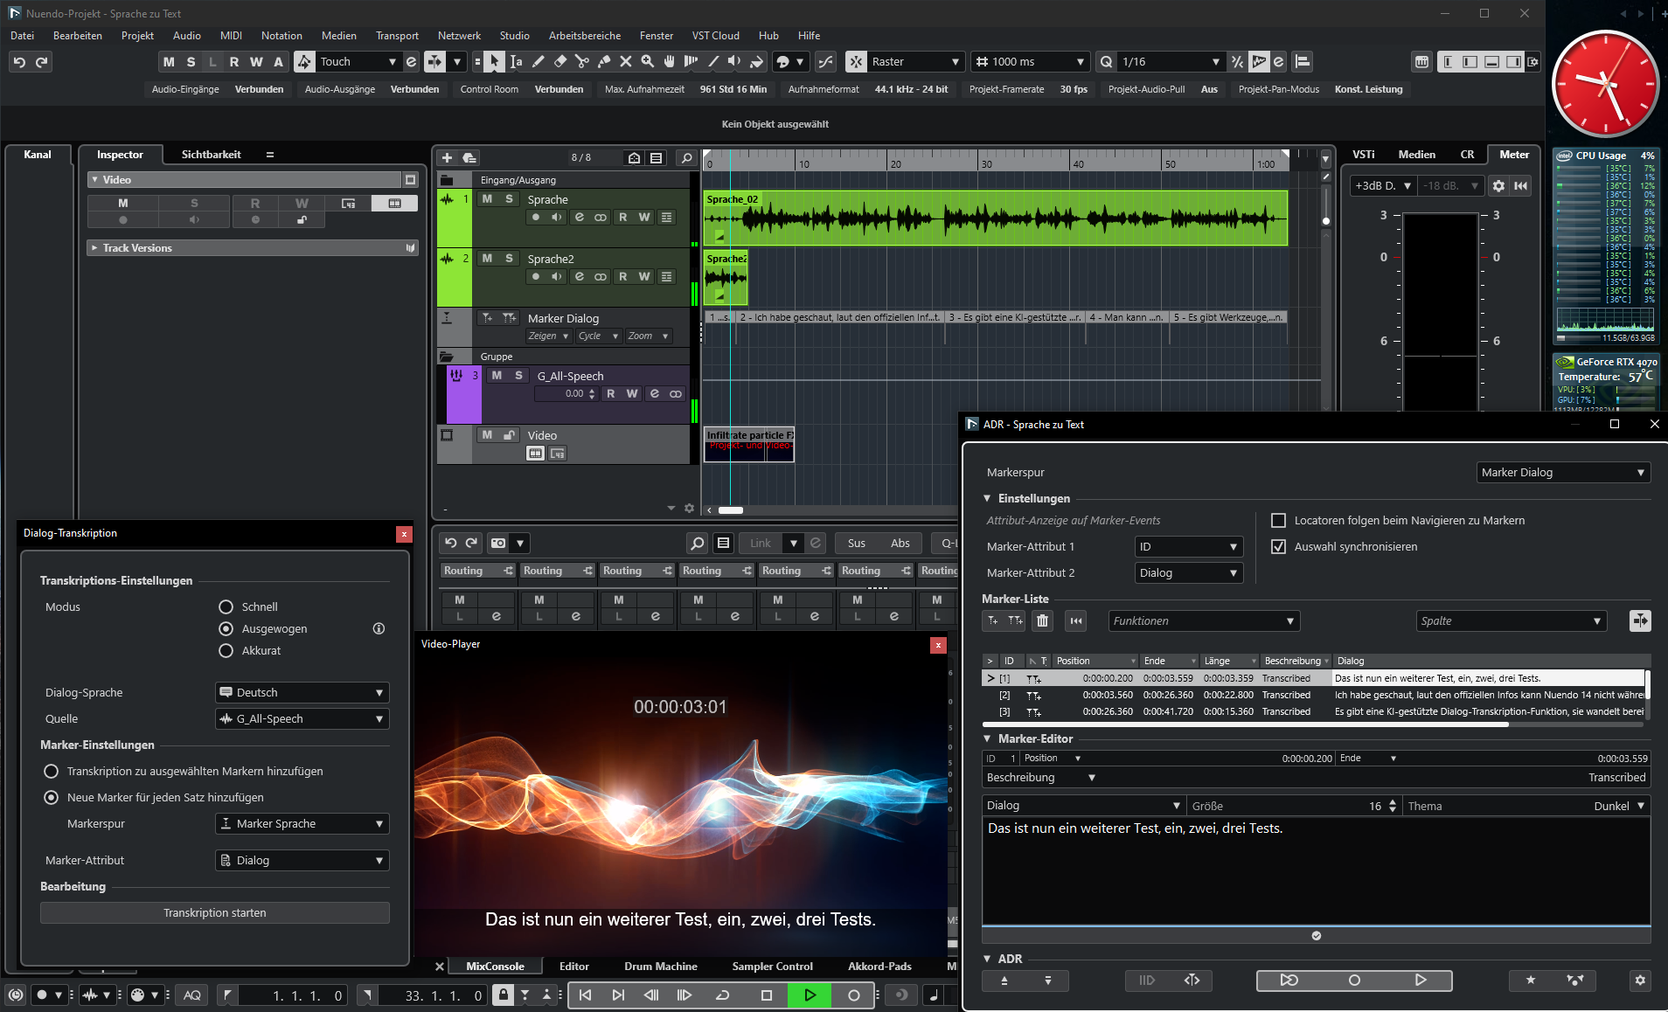Open the Dialog-Sprache Deutsch dropdown
Viewport: 1668px width, 1012px height.
click(302, 693)
